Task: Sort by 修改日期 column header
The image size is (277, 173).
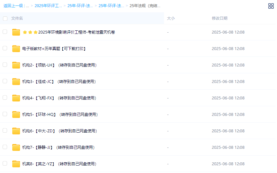Action: pyautogui.click(x=220, y=18)
